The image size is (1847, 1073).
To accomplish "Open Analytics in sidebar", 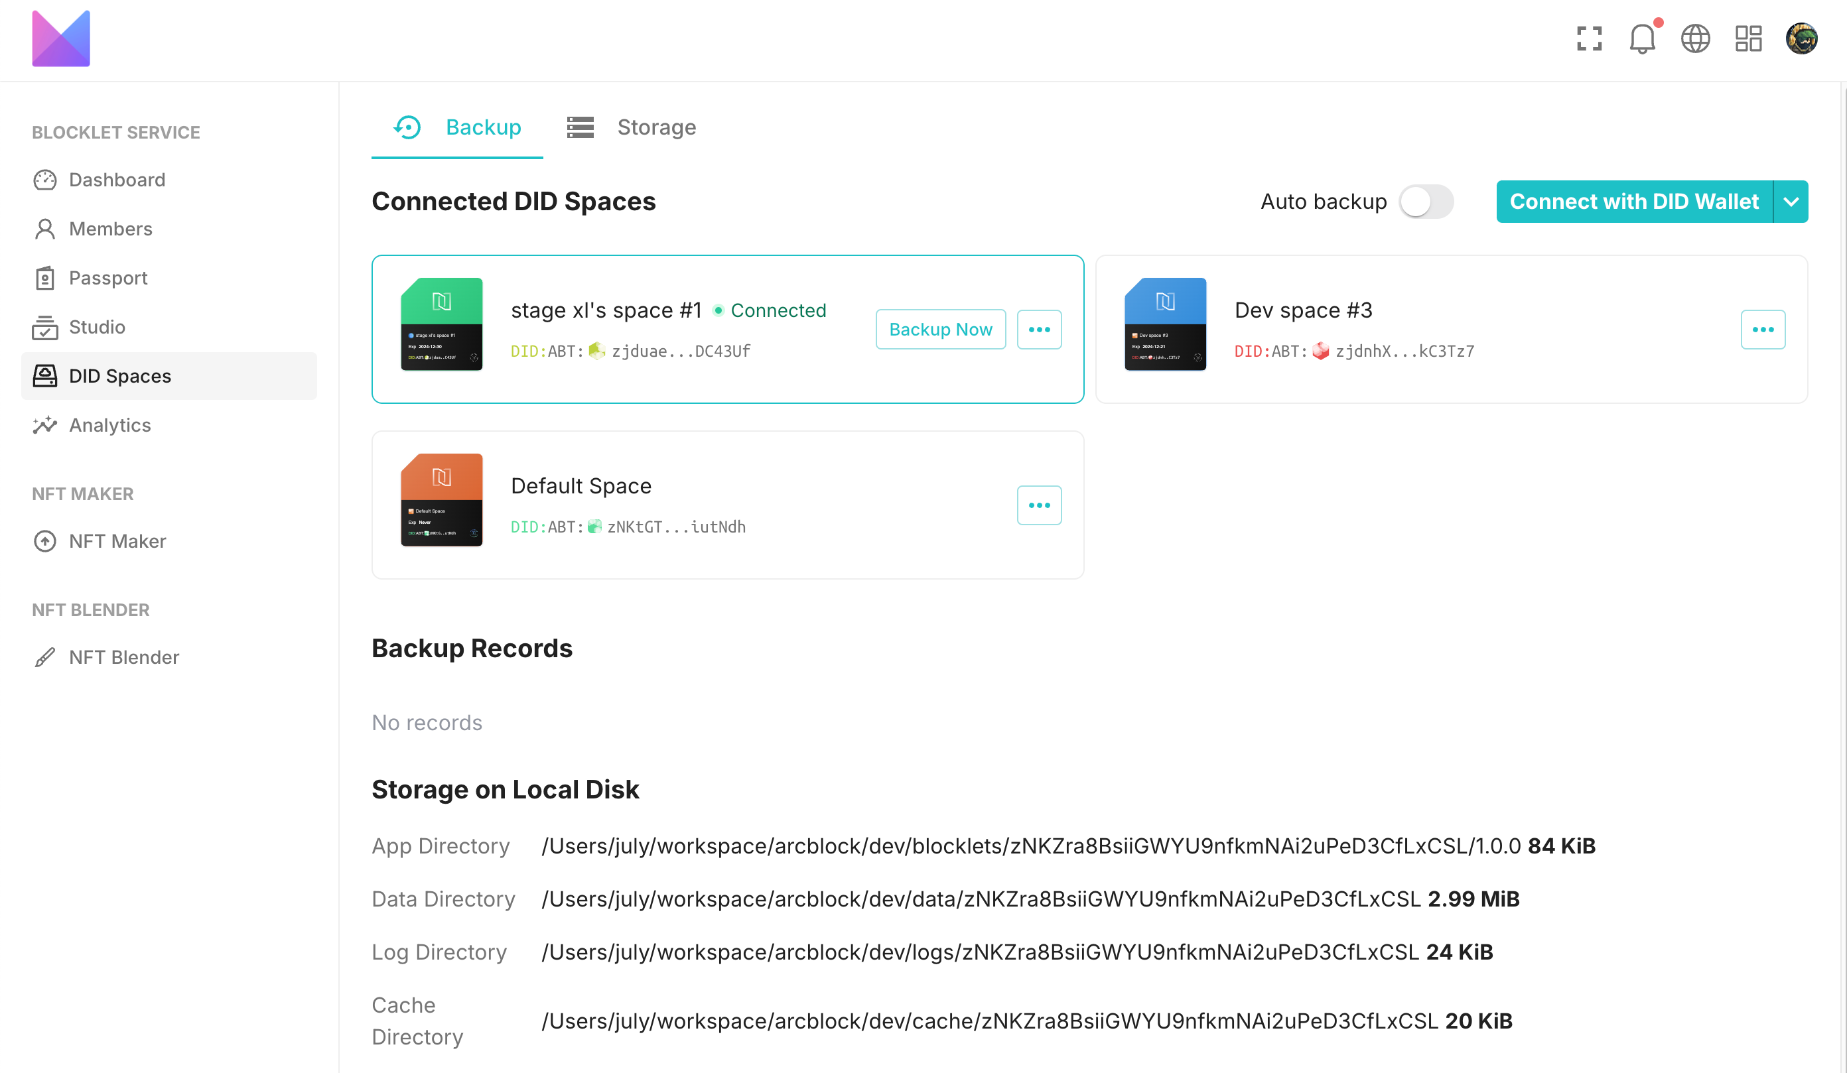I will coord(109,425).
